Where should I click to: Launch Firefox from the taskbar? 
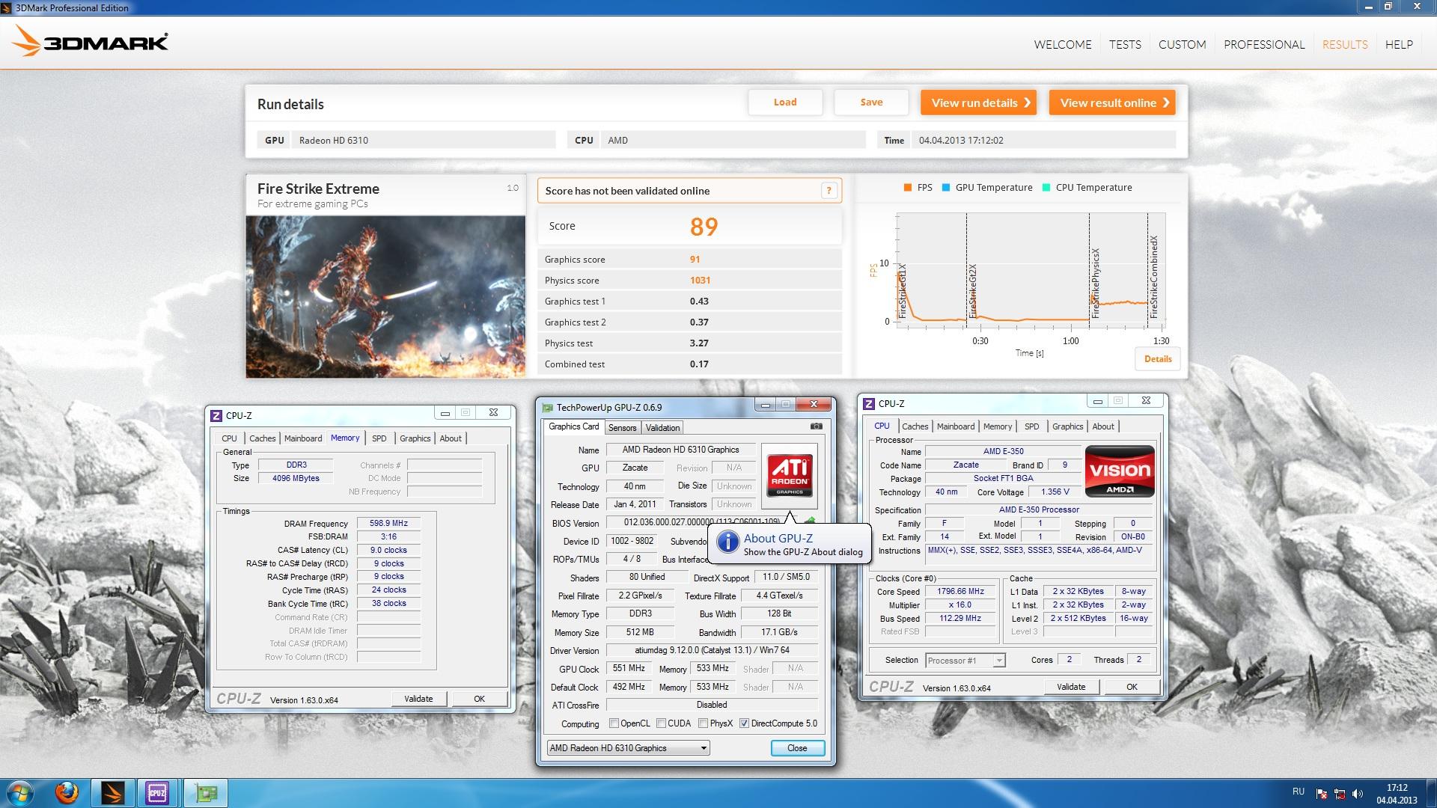[67, 793]
